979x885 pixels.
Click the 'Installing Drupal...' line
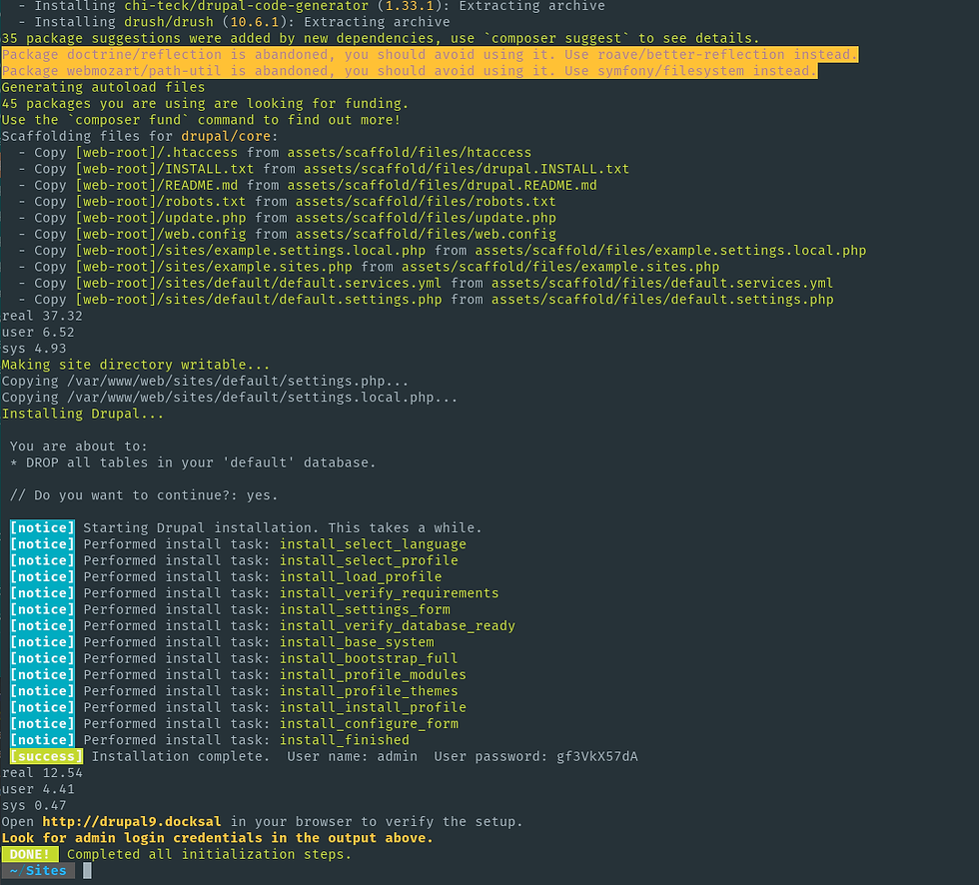82,414
